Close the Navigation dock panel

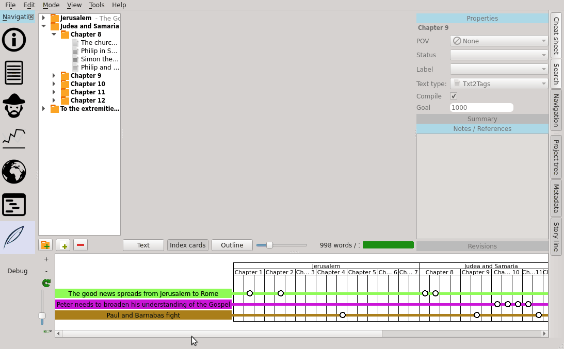coord(31,16)
